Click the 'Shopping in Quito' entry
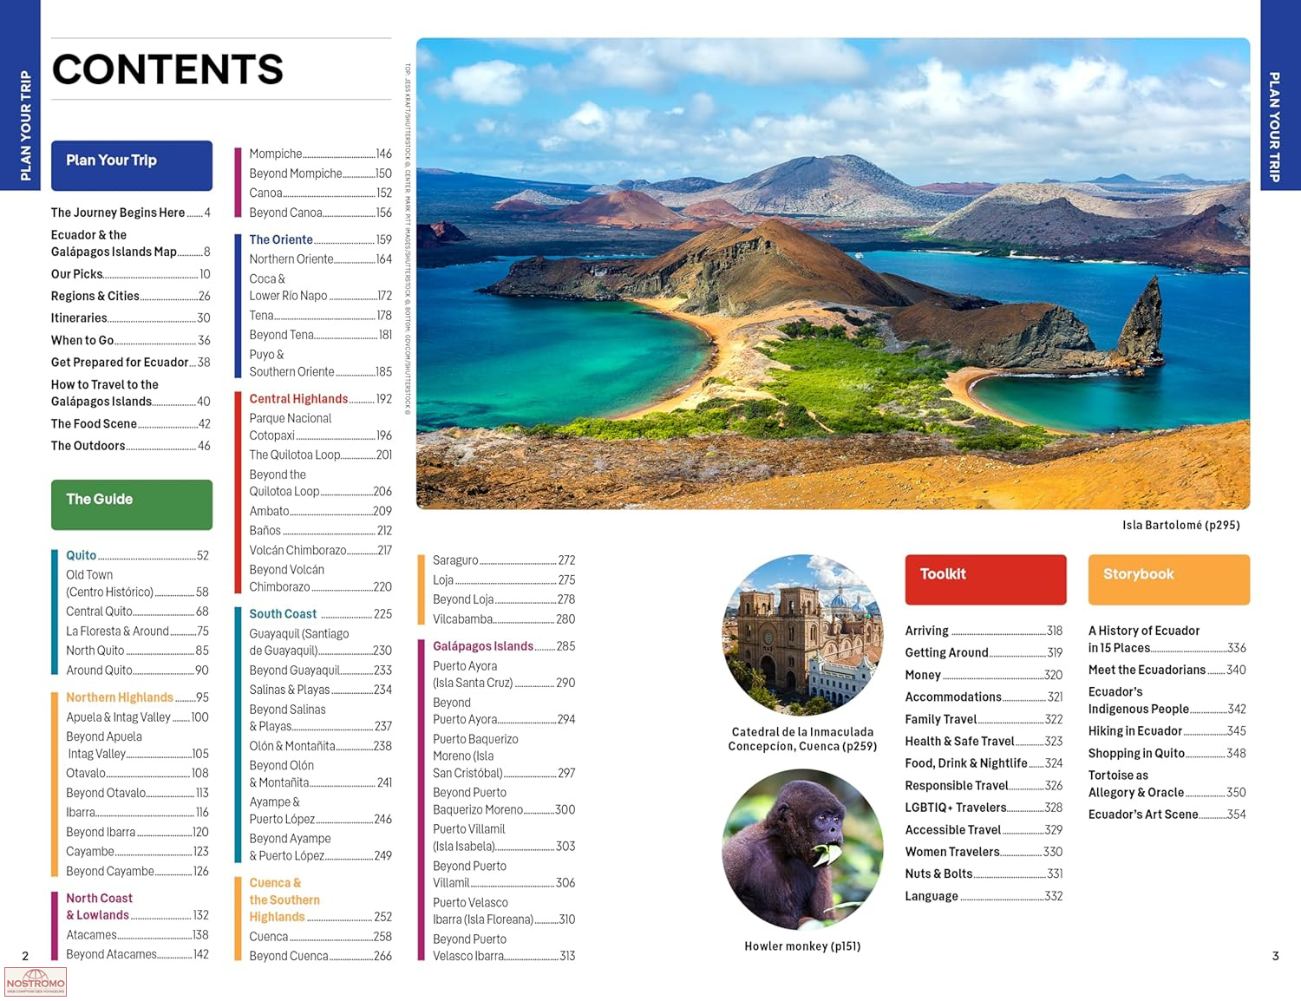Image resolution: width=1301 pixels, height=1001 pixels. click(x=1167, y=754)
